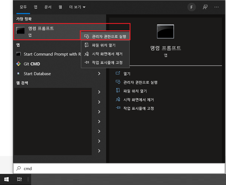
Task: Choose 관리자 권한으로 실행 in context menu
Action: coord(105,36)
